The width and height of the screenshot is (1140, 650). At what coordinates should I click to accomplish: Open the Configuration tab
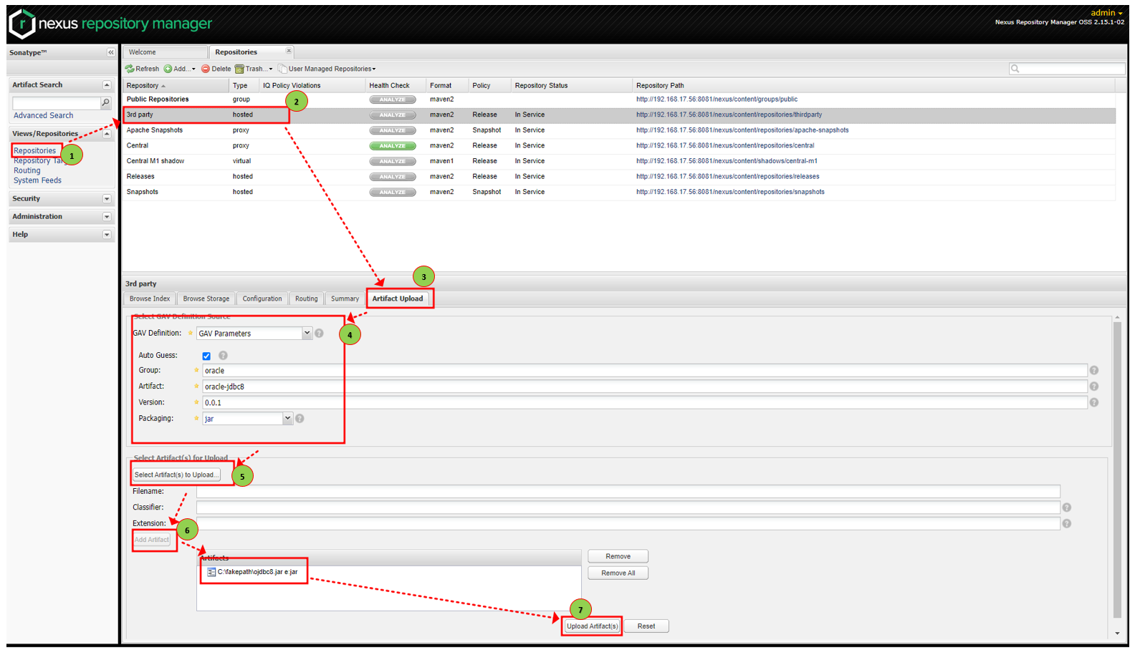pyautogui.click(x=262, y=299)
